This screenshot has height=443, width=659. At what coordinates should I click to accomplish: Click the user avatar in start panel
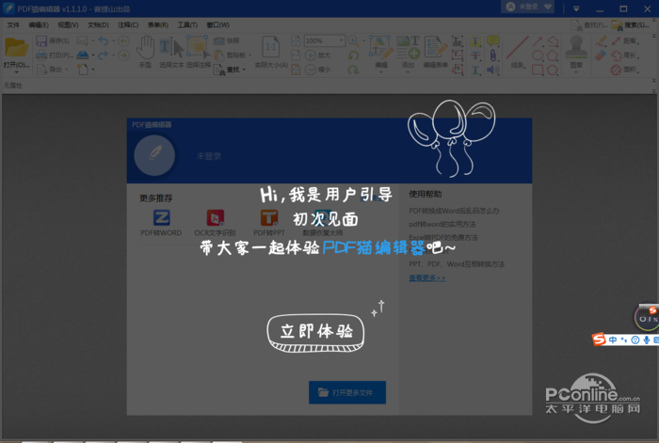tap(154, 155)
